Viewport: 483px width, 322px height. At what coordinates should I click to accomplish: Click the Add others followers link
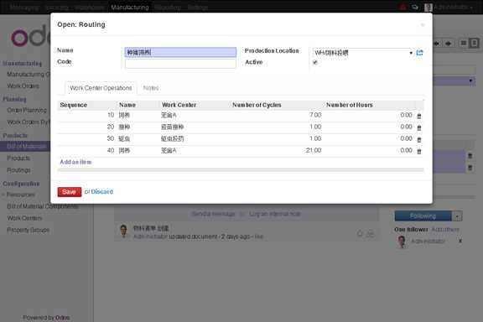pyautogui.click(x=445, y=230)
